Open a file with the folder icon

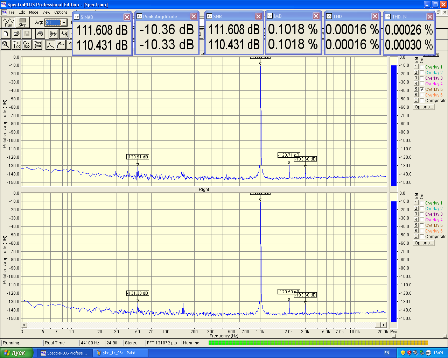pyautogui.click(x=16, y=34)
